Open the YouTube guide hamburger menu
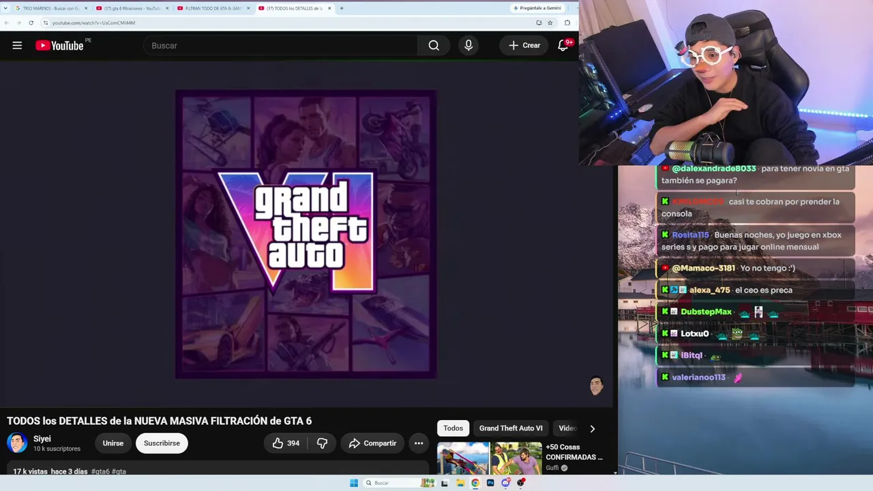 click(x=17, y=46)
